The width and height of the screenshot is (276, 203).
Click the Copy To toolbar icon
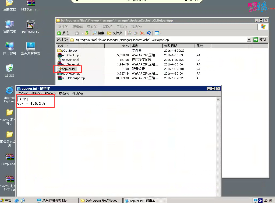[136, 33]
